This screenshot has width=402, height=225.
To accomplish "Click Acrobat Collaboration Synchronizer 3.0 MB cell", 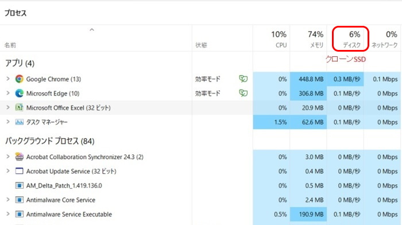I will coord(308,157).
